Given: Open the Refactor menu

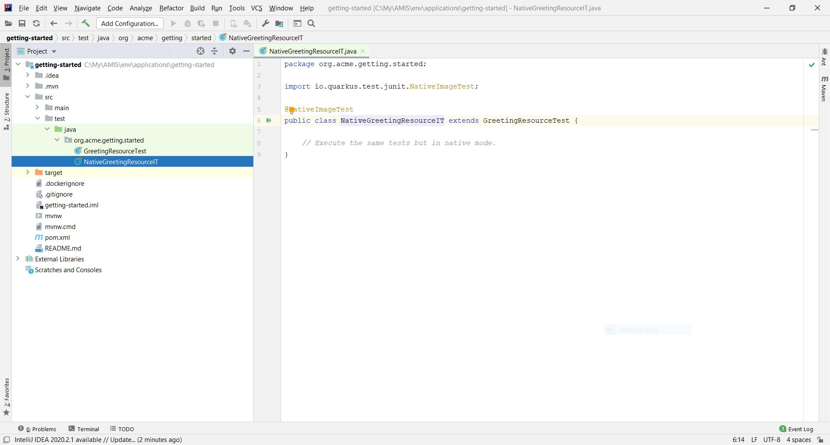Looking at the screenshot, I should pyautogui.click(x=171, y=8).
